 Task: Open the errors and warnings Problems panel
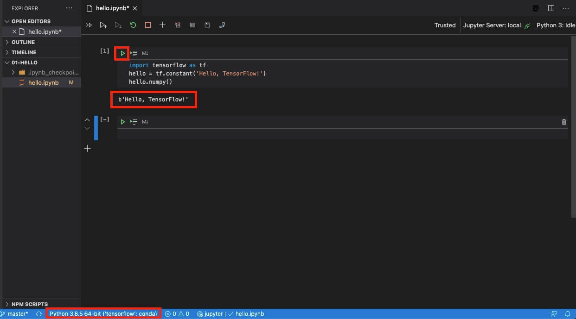click(177, 314)
